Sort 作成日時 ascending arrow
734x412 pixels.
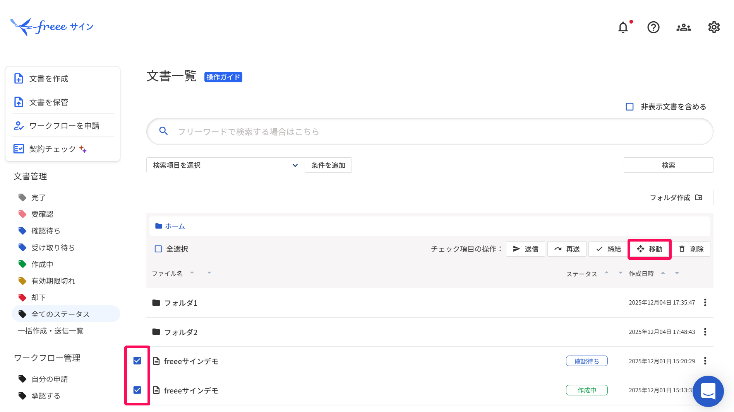coord(663,273)
